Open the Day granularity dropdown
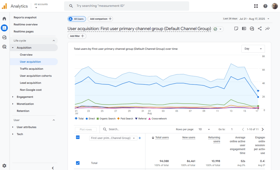The width and height of the screenshot is (280, 170). [253, 49]
